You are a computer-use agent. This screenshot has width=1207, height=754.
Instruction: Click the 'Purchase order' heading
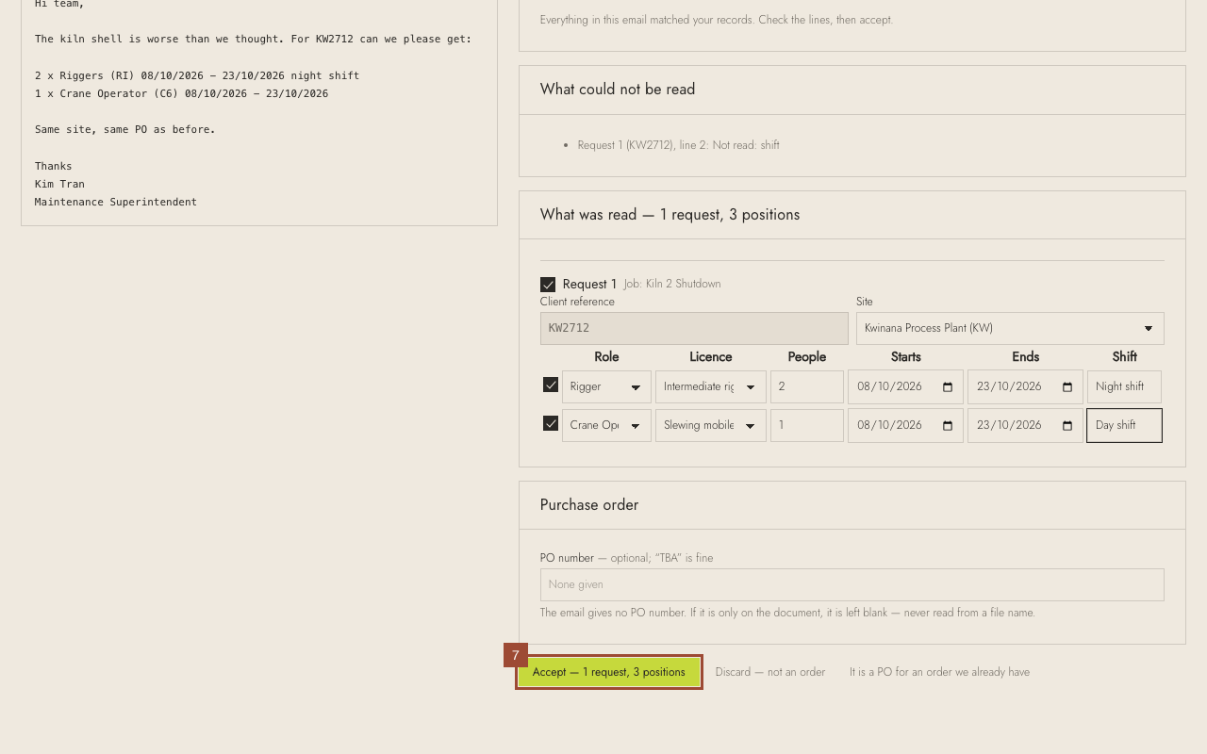coord(589,505)
